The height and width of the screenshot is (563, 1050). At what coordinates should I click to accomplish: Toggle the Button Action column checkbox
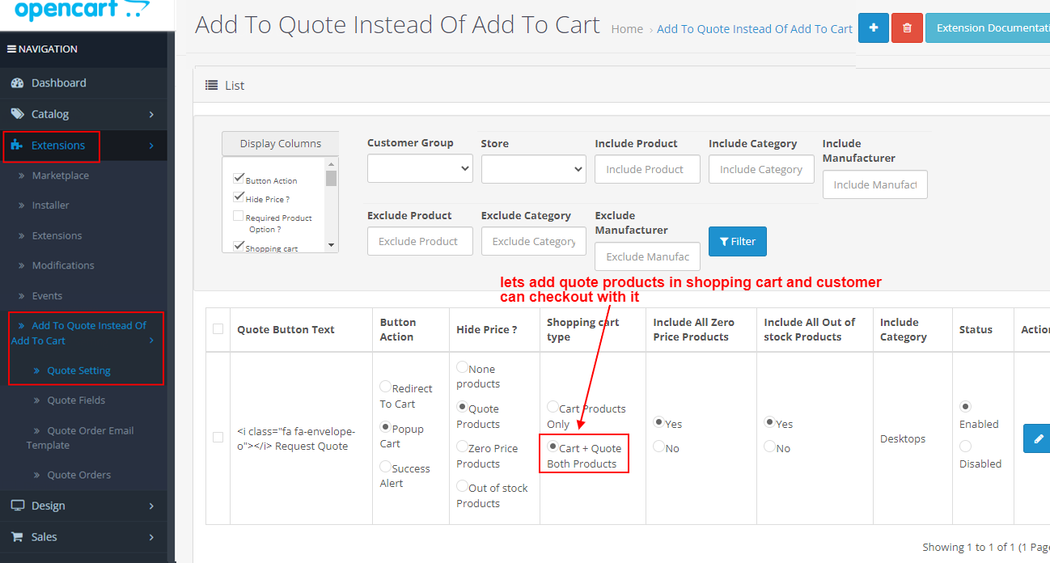(239, 178)
